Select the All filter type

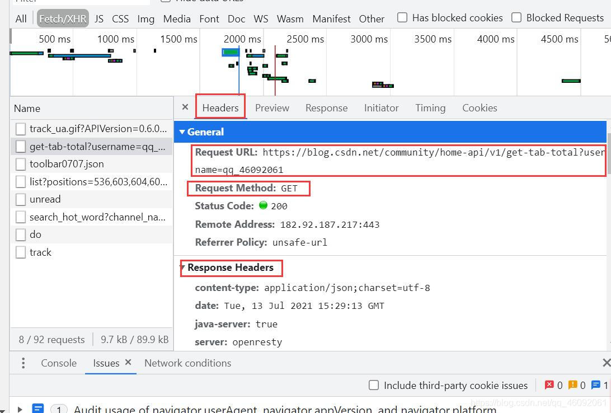[21, 18]
